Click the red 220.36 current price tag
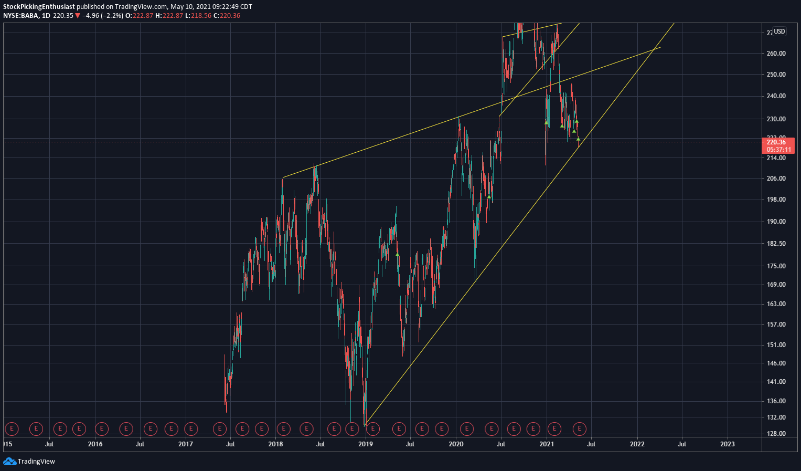The image size is (801, 471). [x=777, y=142]
